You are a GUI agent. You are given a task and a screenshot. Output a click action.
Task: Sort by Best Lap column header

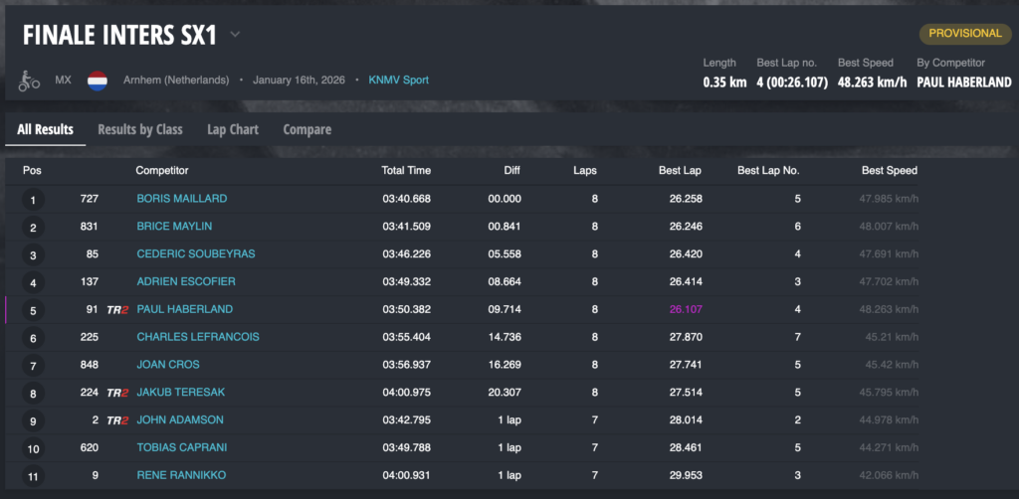(680, 171)
